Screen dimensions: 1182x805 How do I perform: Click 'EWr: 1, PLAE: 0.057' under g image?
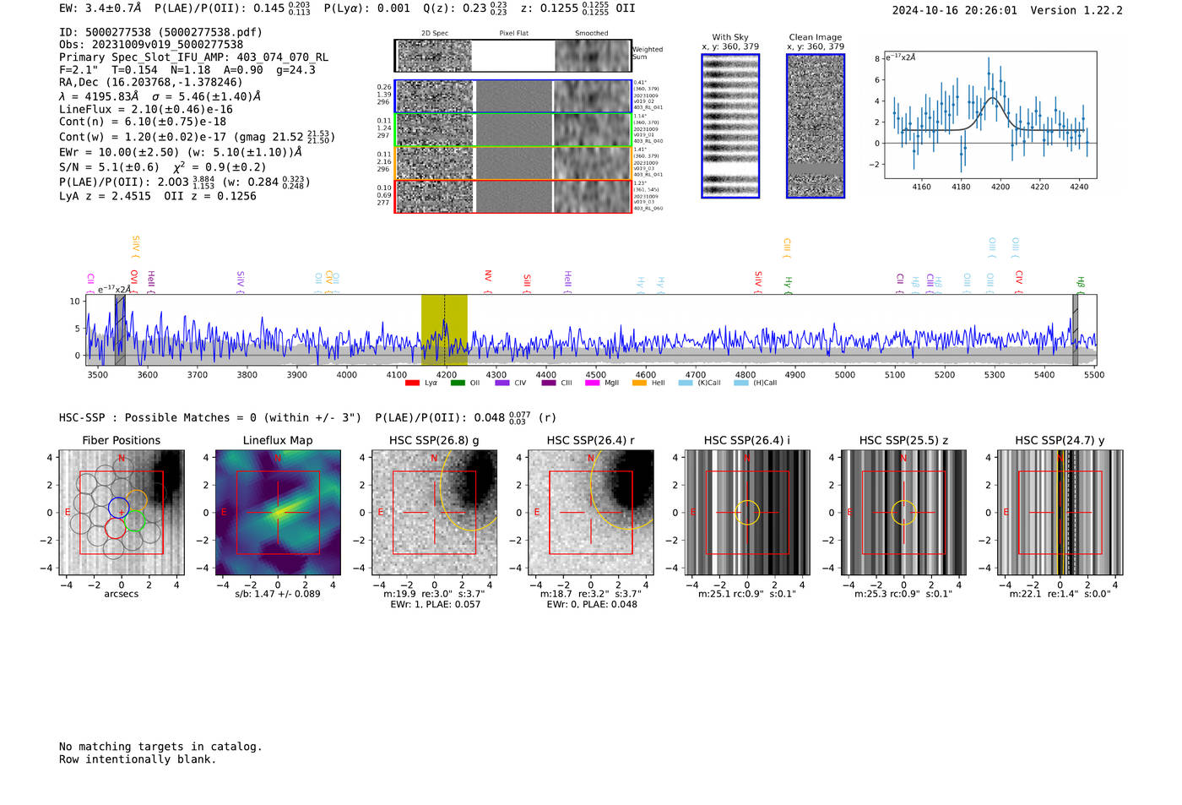point(435,604)
